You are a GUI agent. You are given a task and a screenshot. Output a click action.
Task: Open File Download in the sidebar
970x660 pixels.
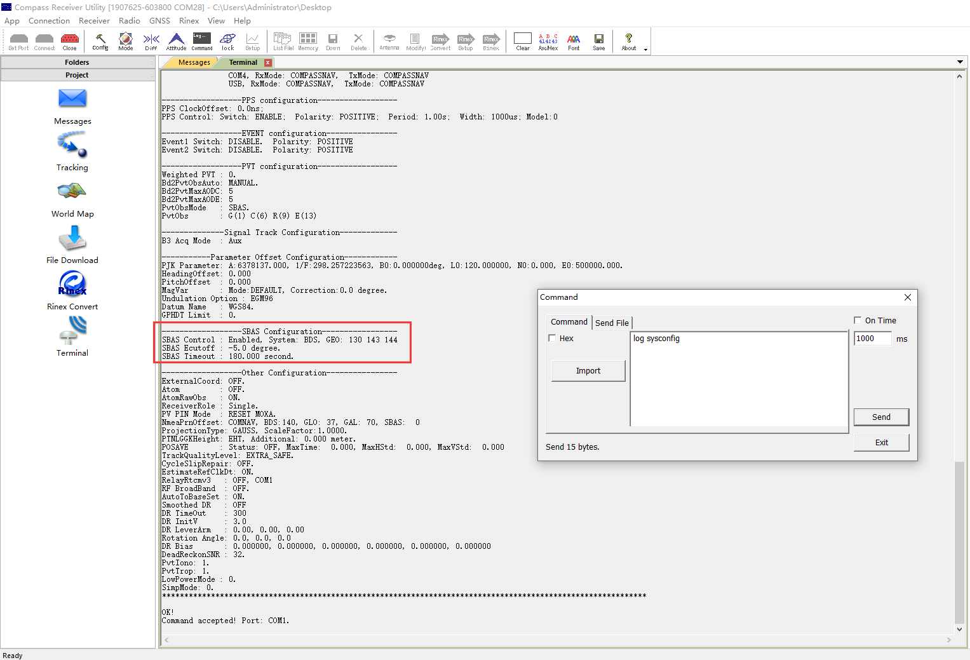pos(72,245)
